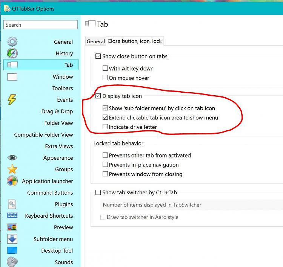
Task: Click the Events lightning bolt icon
Action: tap(12, 99)
